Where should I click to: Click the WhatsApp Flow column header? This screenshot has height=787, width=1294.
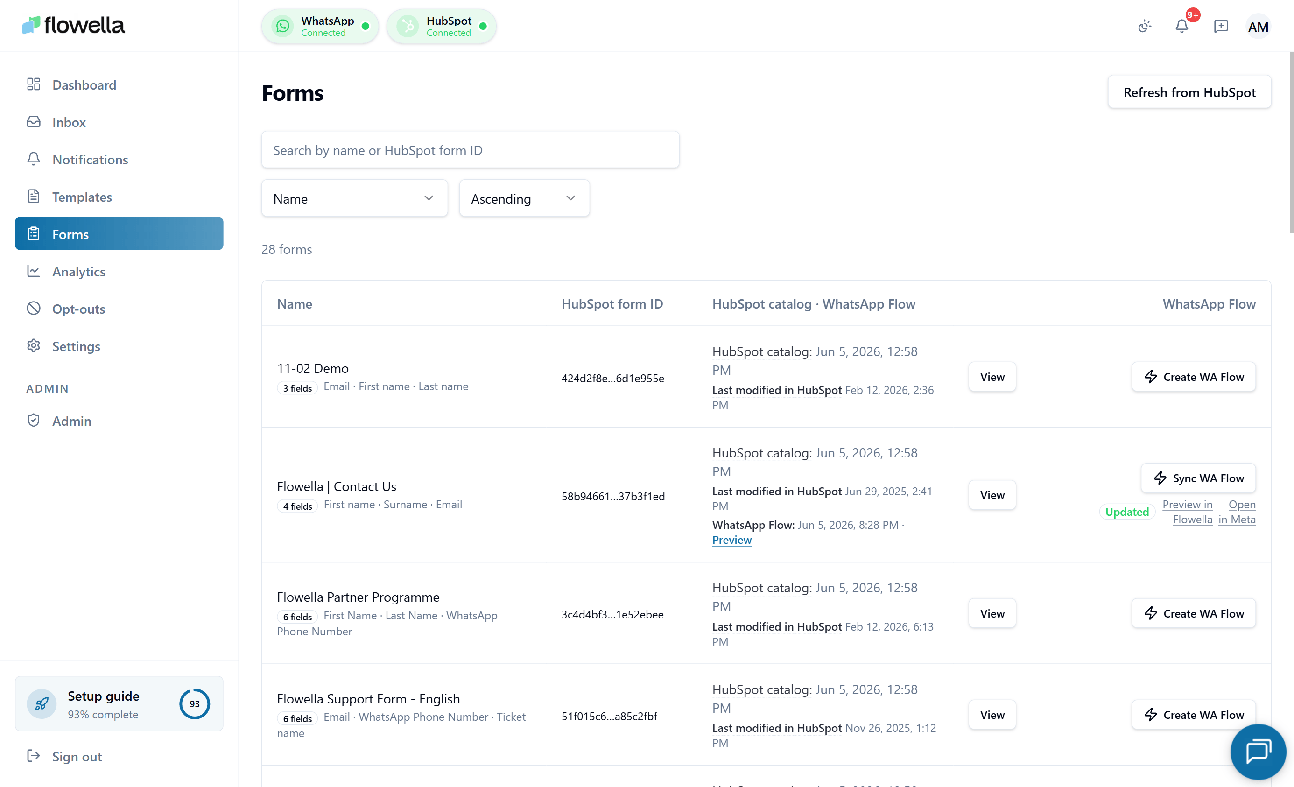(1209, 303)
